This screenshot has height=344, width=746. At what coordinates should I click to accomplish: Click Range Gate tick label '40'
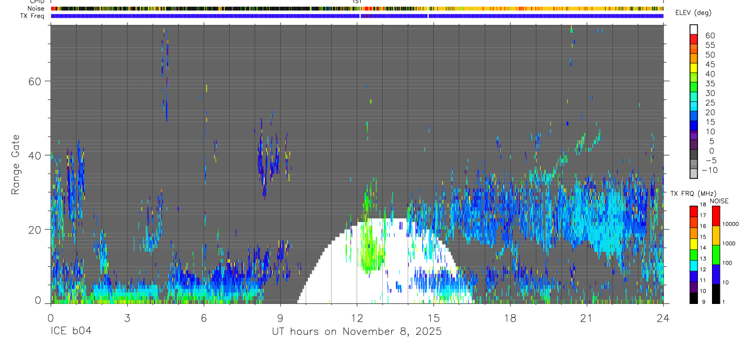(36, 155)
